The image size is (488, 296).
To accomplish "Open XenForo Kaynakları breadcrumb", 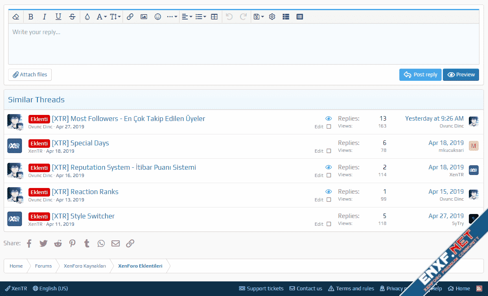I will click(x=85, y=266).
